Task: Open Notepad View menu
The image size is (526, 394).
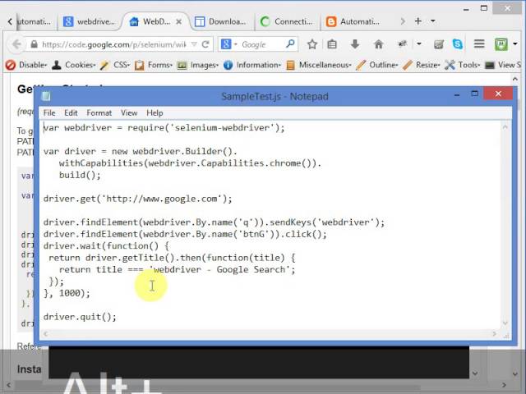Action: click(x=129, y=113)
